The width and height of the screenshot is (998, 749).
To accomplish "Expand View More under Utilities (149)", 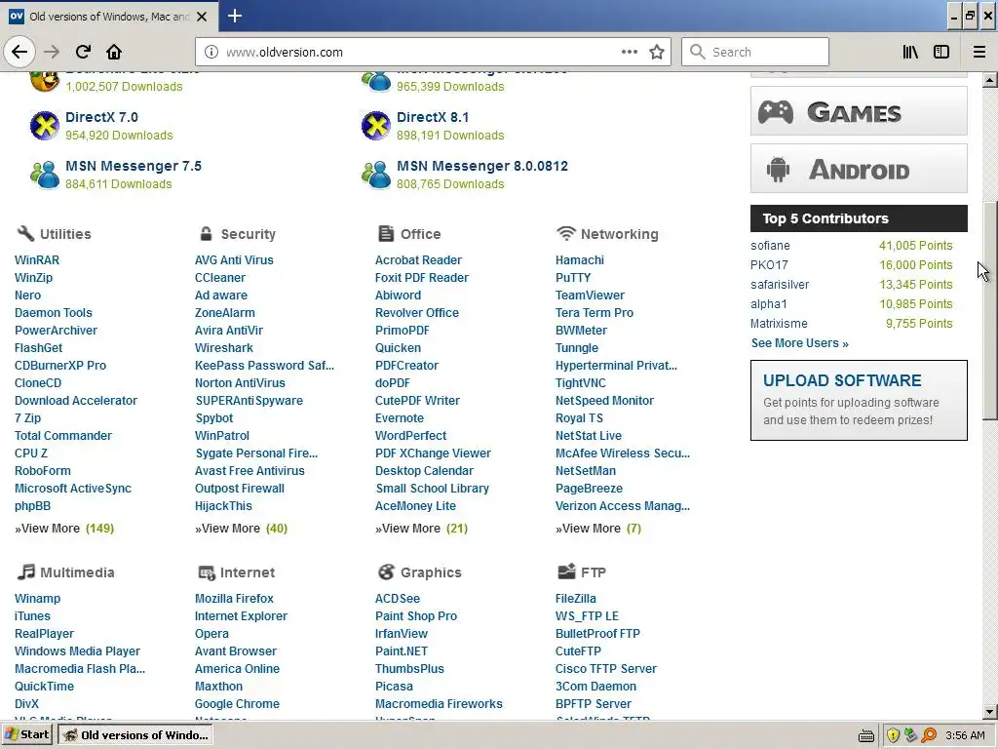I will coord(64,529).
